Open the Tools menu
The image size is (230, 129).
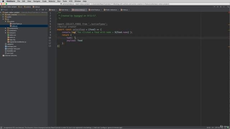65,1
